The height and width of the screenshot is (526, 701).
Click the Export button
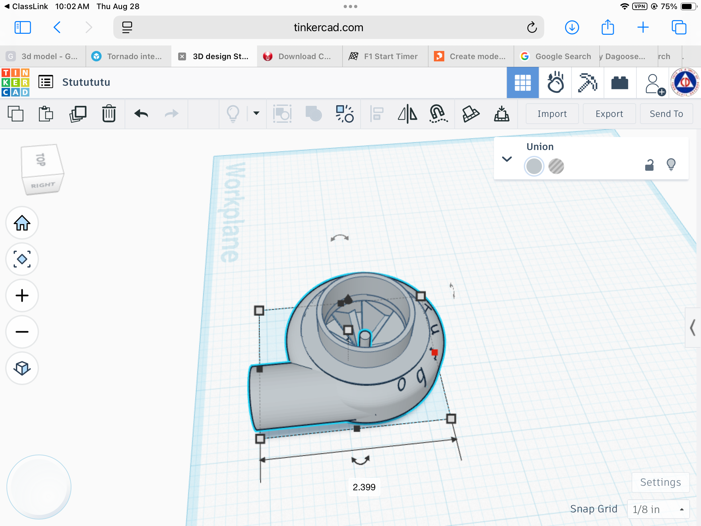[x=609, y=114]
